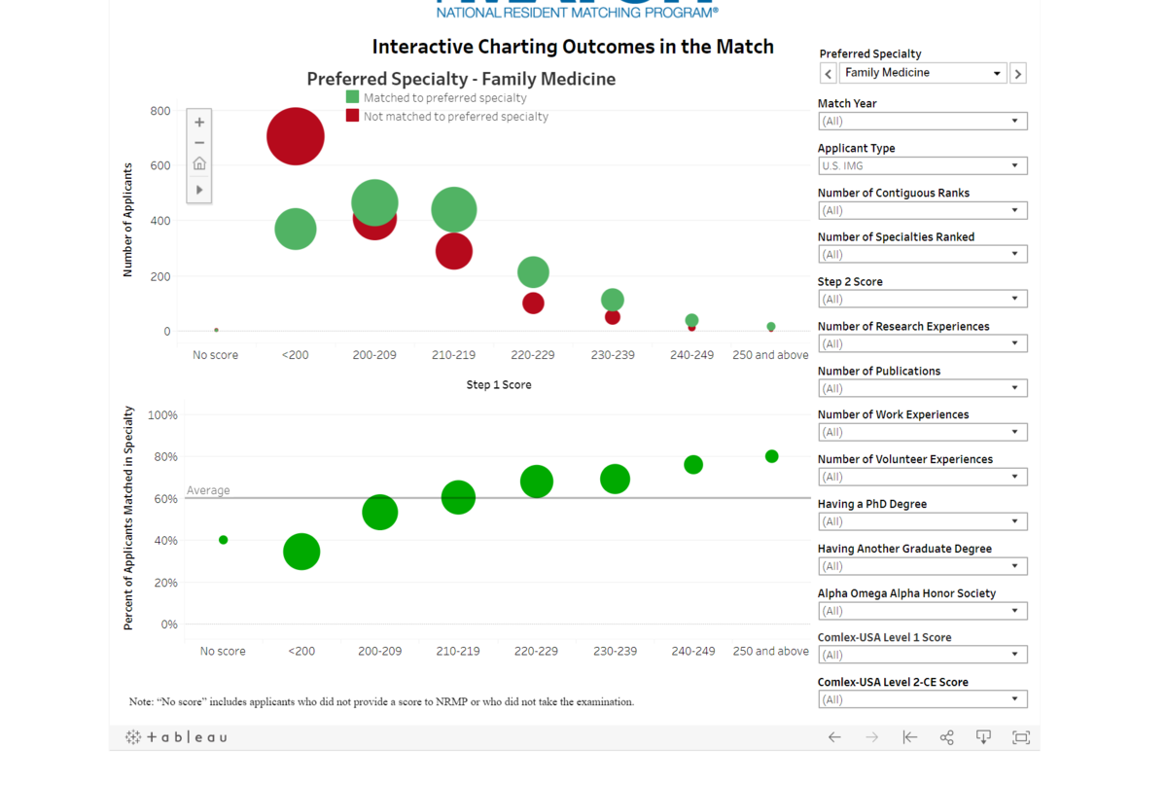Open the Tableau share options
Viewport: 1167px width, 786px height.
(947, 737)
